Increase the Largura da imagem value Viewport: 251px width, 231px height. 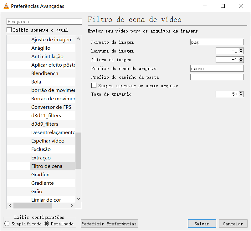241,49
